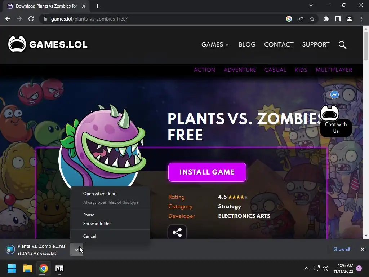Close the Plants vs Zombies tab
Screen dimensions: 369x277
(84, 6)
